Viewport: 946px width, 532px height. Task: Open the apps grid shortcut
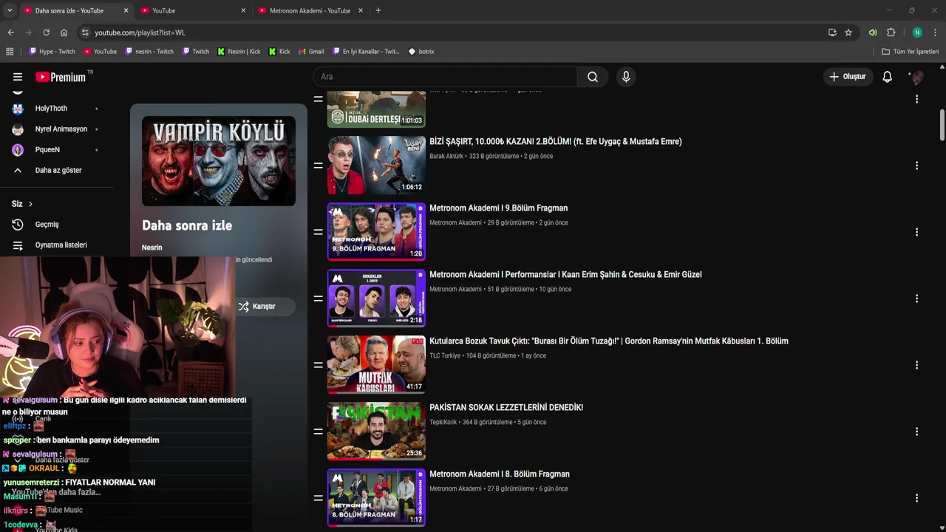pyautogui.click(x=10, y=52)
